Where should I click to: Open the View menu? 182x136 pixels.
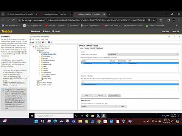pos(42,39)
